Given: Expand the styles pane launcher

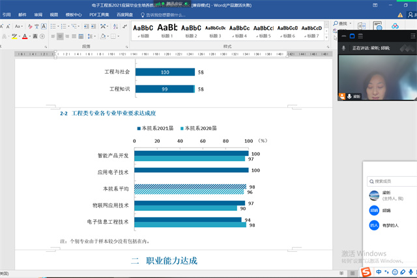Looking at the screenshot, I should coord(328,47).
